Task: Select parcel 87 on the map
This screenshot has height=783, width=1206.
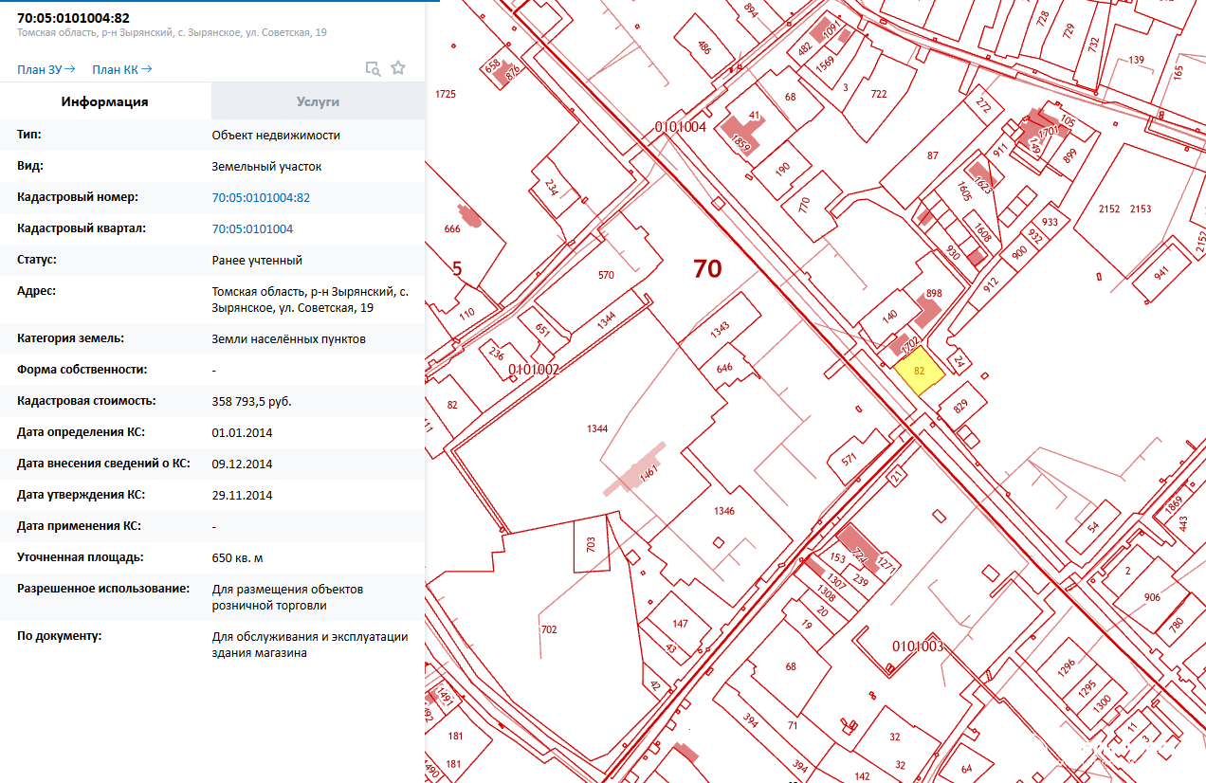Action: (932, 155)
